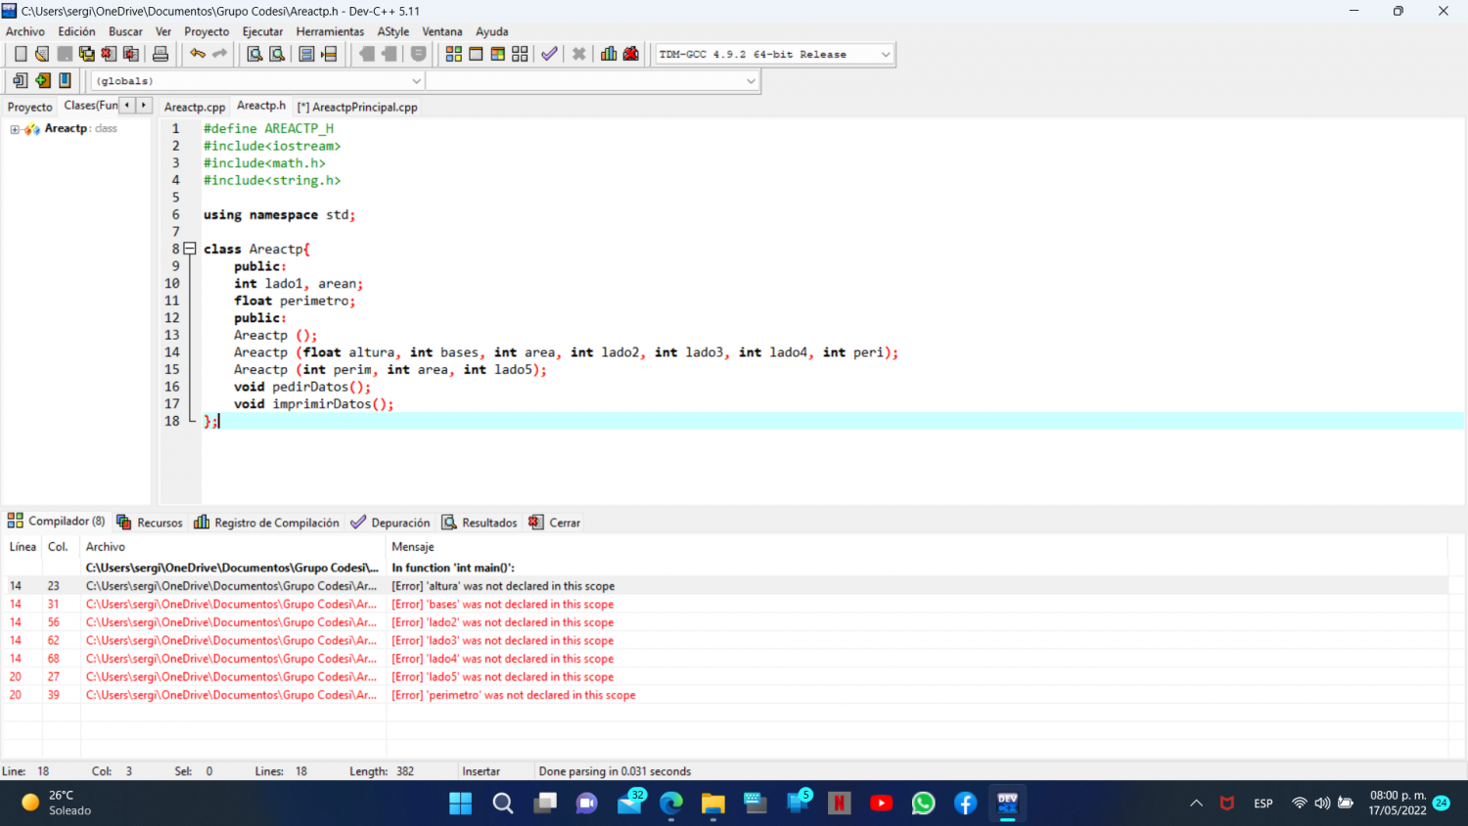Open the empty function list dropdown
Screen dimensions: 1468x826
[x=592, y=81]
